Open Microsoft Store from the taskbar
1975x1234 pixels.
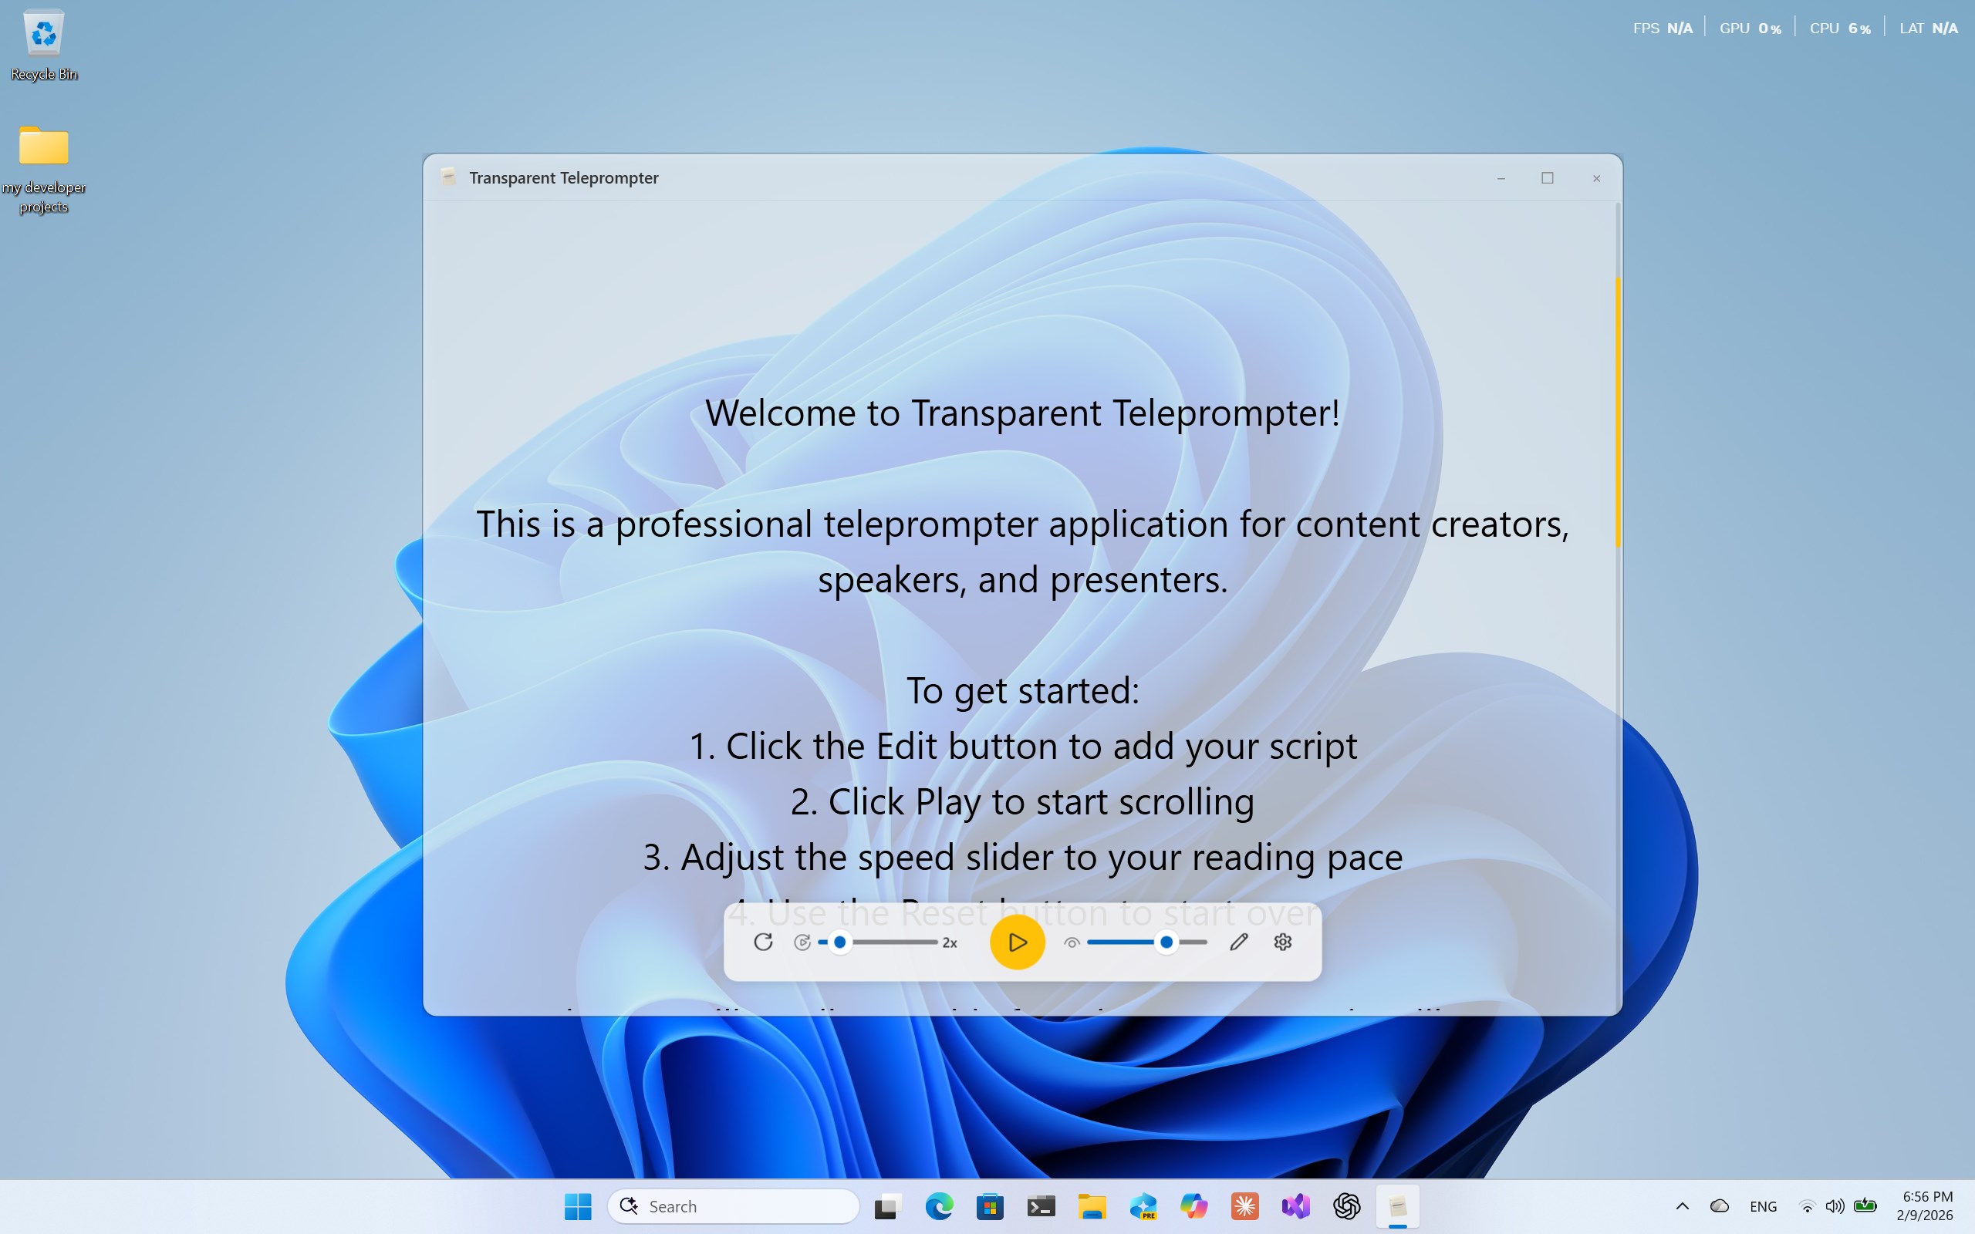[990, 1206]
